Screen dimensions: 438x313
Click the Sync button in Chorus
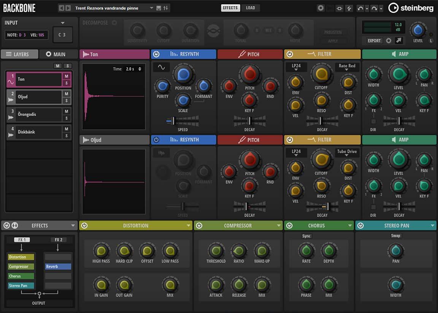coord(306,236)
